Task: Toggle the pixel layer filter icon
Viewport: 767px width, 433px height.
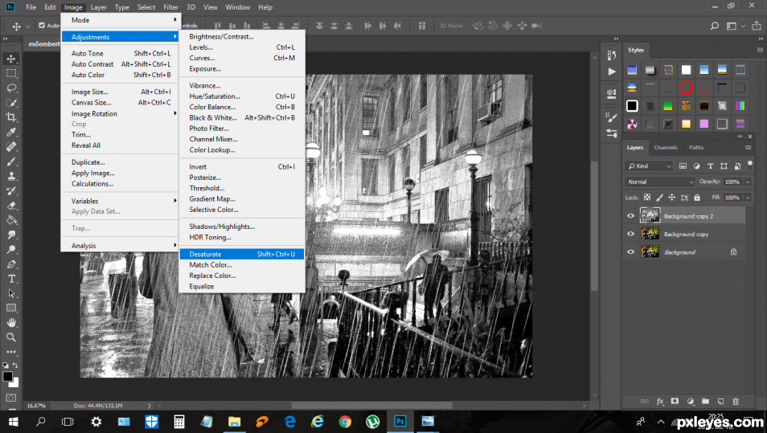Action: tap(683, 166)
